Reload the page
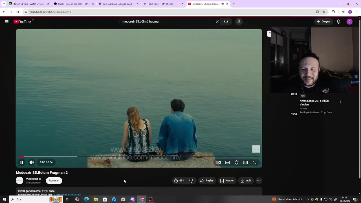 coord(17,12)
